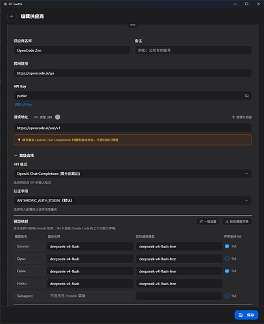Screen dimensions: 264x324
Task: Edit Fable actual request model field
Action: click(179, 272)
